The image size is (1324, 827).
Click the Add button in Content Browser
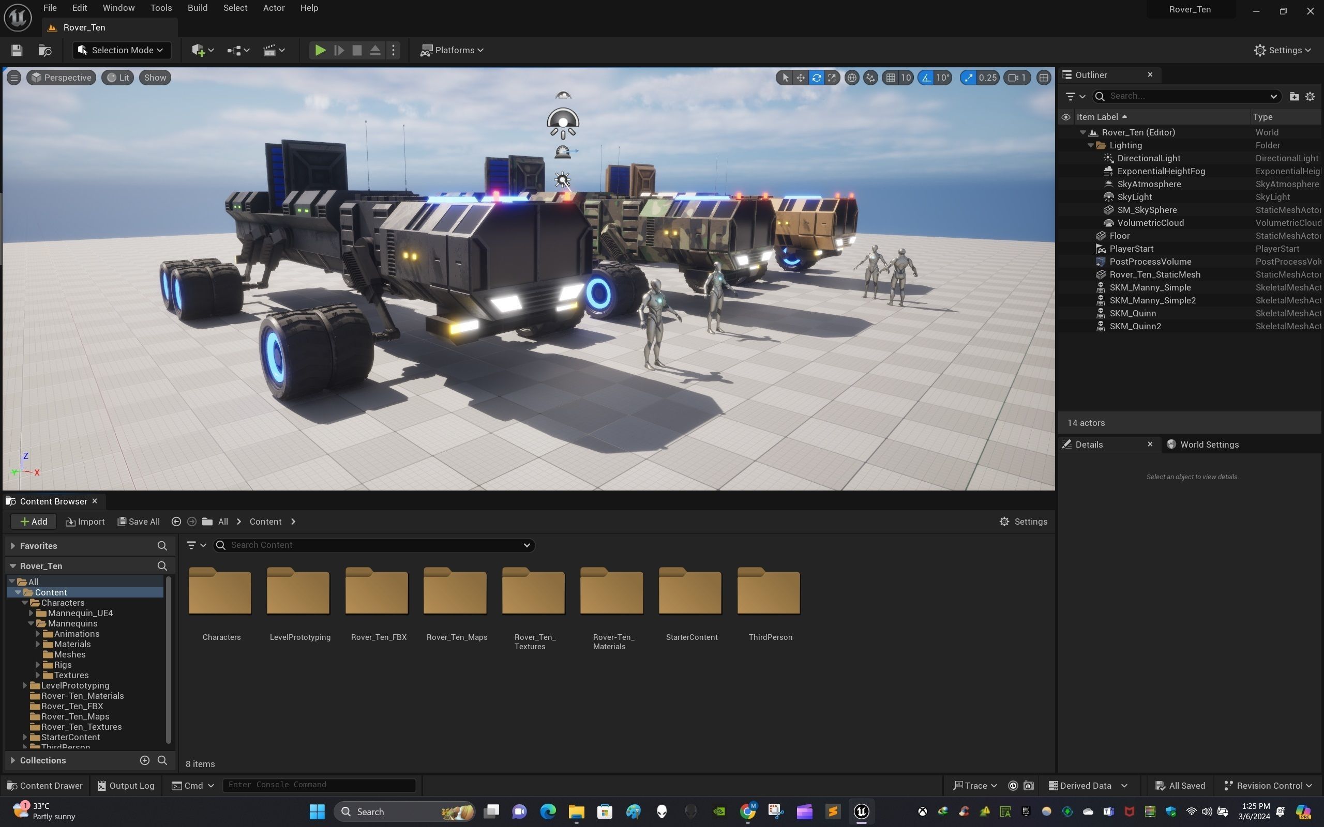34,522
